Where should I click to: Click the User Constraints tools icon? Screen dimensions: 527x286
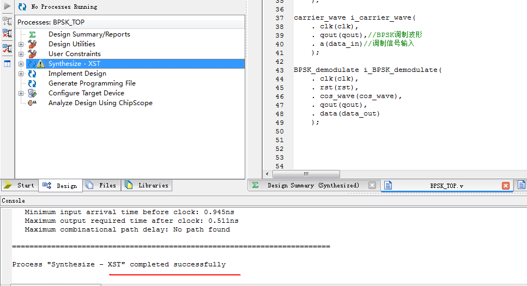click(32, 54)
